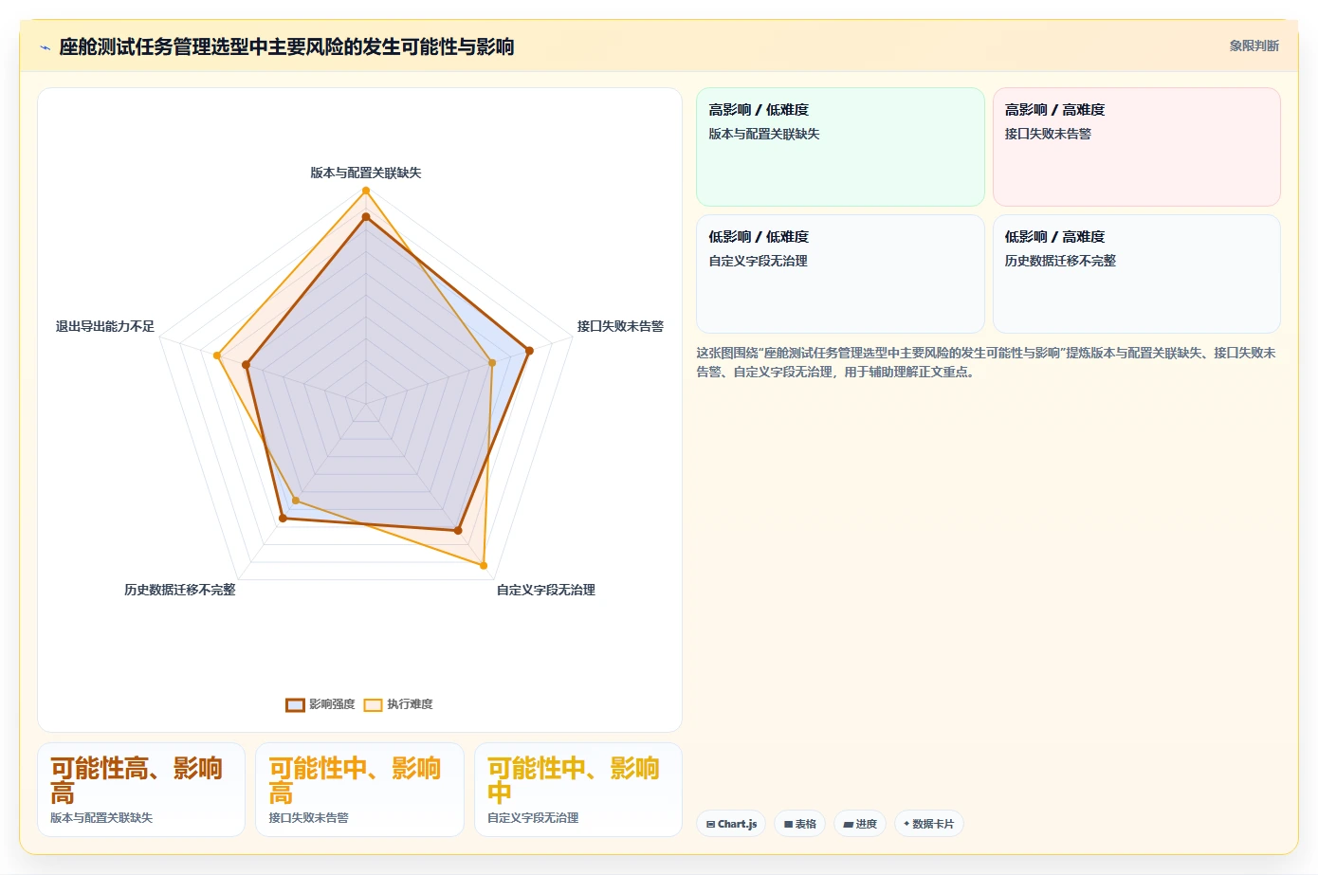Open the 高影响 / 低难度 quadrant card

click(840, 147)
